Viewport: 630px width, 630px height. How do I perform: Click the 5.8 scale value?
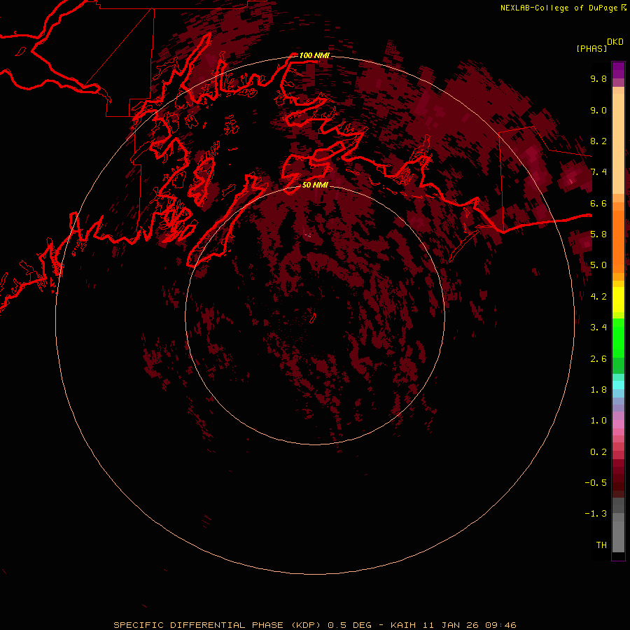[598, 234]
